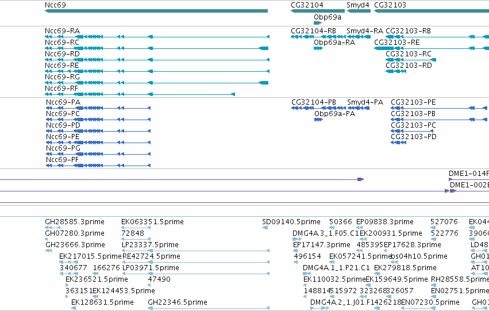Select CG32103-PB protein feature

439,120
